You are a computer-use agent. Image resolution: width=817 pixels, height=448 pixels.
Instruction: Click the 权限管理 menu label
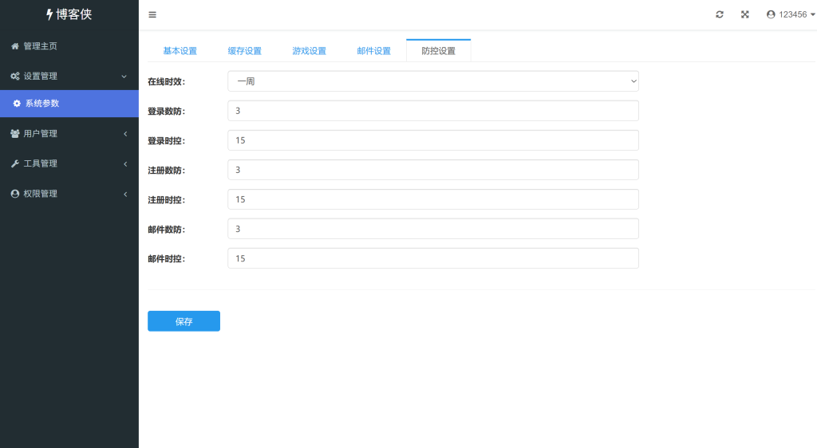coord(40,194)
